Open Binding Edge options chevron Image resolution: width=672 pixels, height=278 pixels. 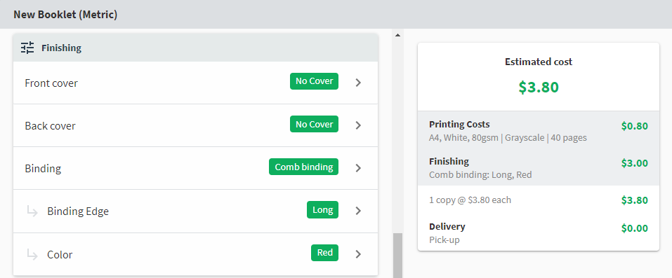coord(359,211)
